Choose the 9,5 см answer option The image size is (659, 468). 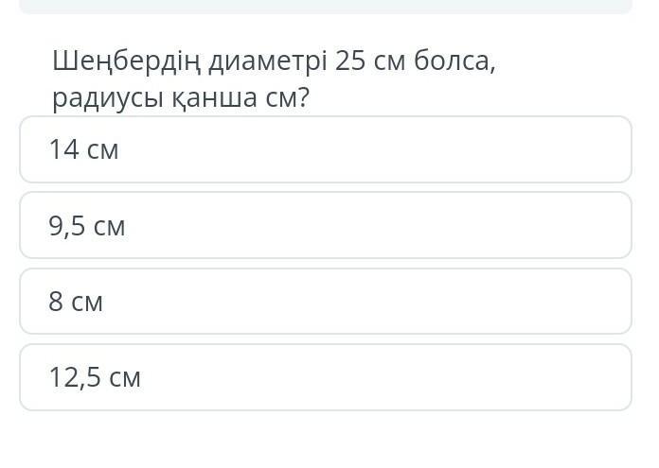pyautogui.click(x=325, y=225)
